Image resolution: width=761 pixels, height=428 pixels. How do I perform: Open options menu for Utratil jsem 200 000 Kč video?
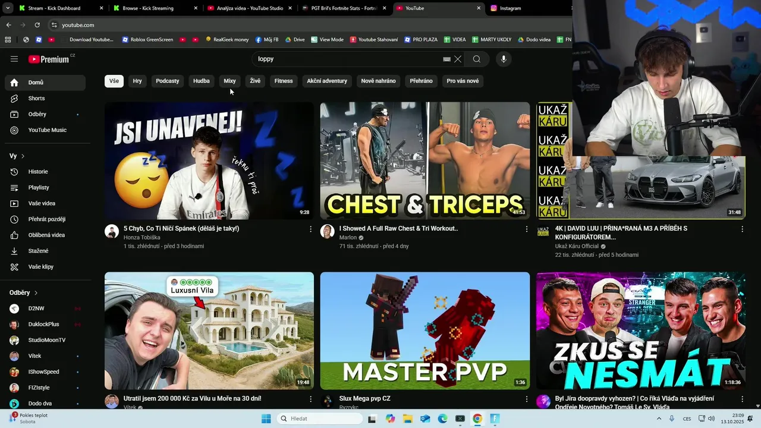[310, 399]
